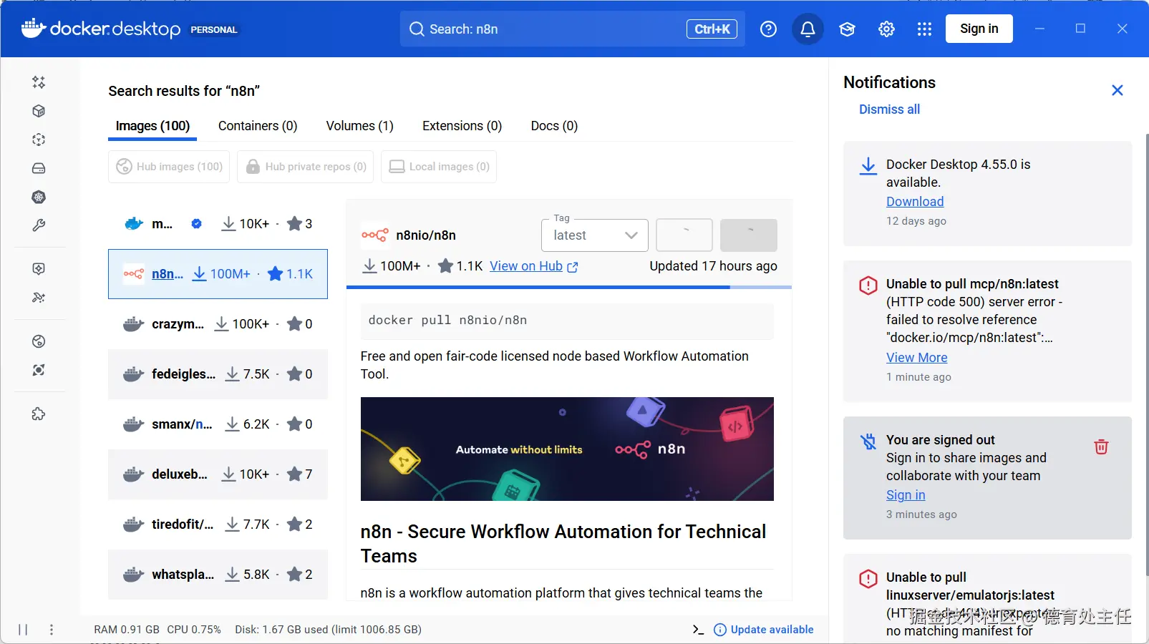1149x644 pixels.
Task: Open the engine three-dots menu in footer
Action: 52,630
